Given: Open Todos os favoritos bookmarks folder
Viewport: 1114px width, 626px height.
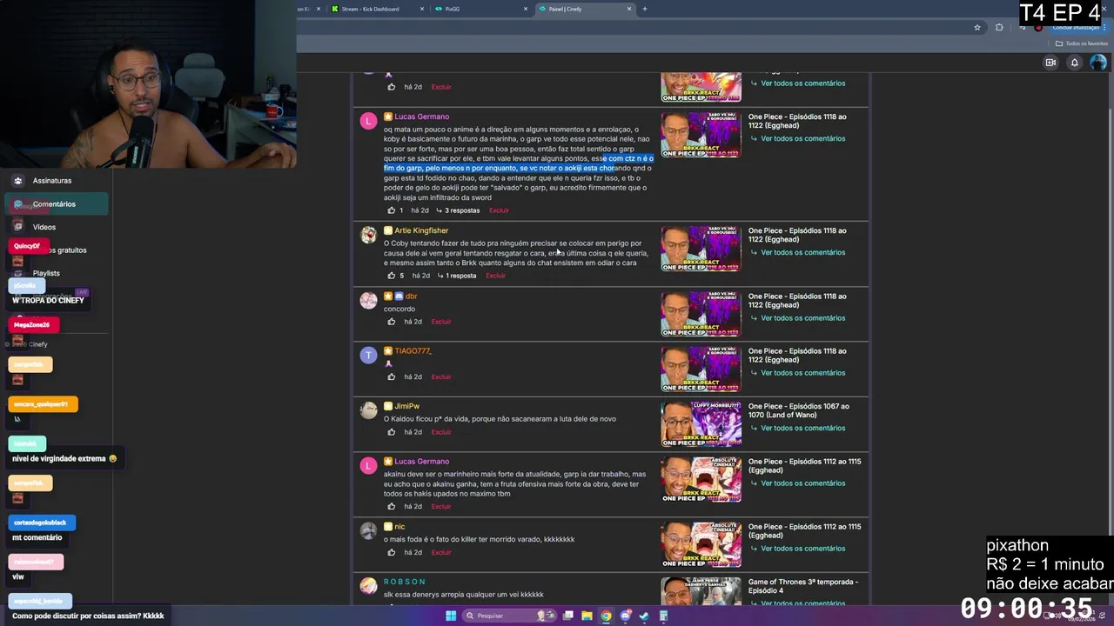Looking at the screenshot, I should (x=1082, y=43).
